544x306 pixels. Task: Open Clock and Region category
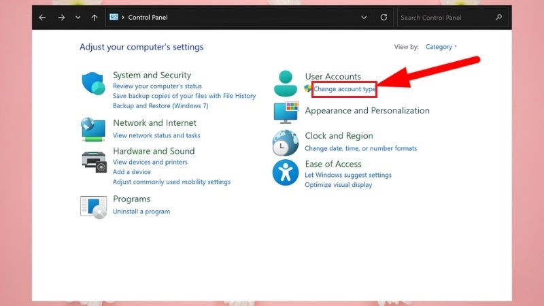click(x=339, y=135)
